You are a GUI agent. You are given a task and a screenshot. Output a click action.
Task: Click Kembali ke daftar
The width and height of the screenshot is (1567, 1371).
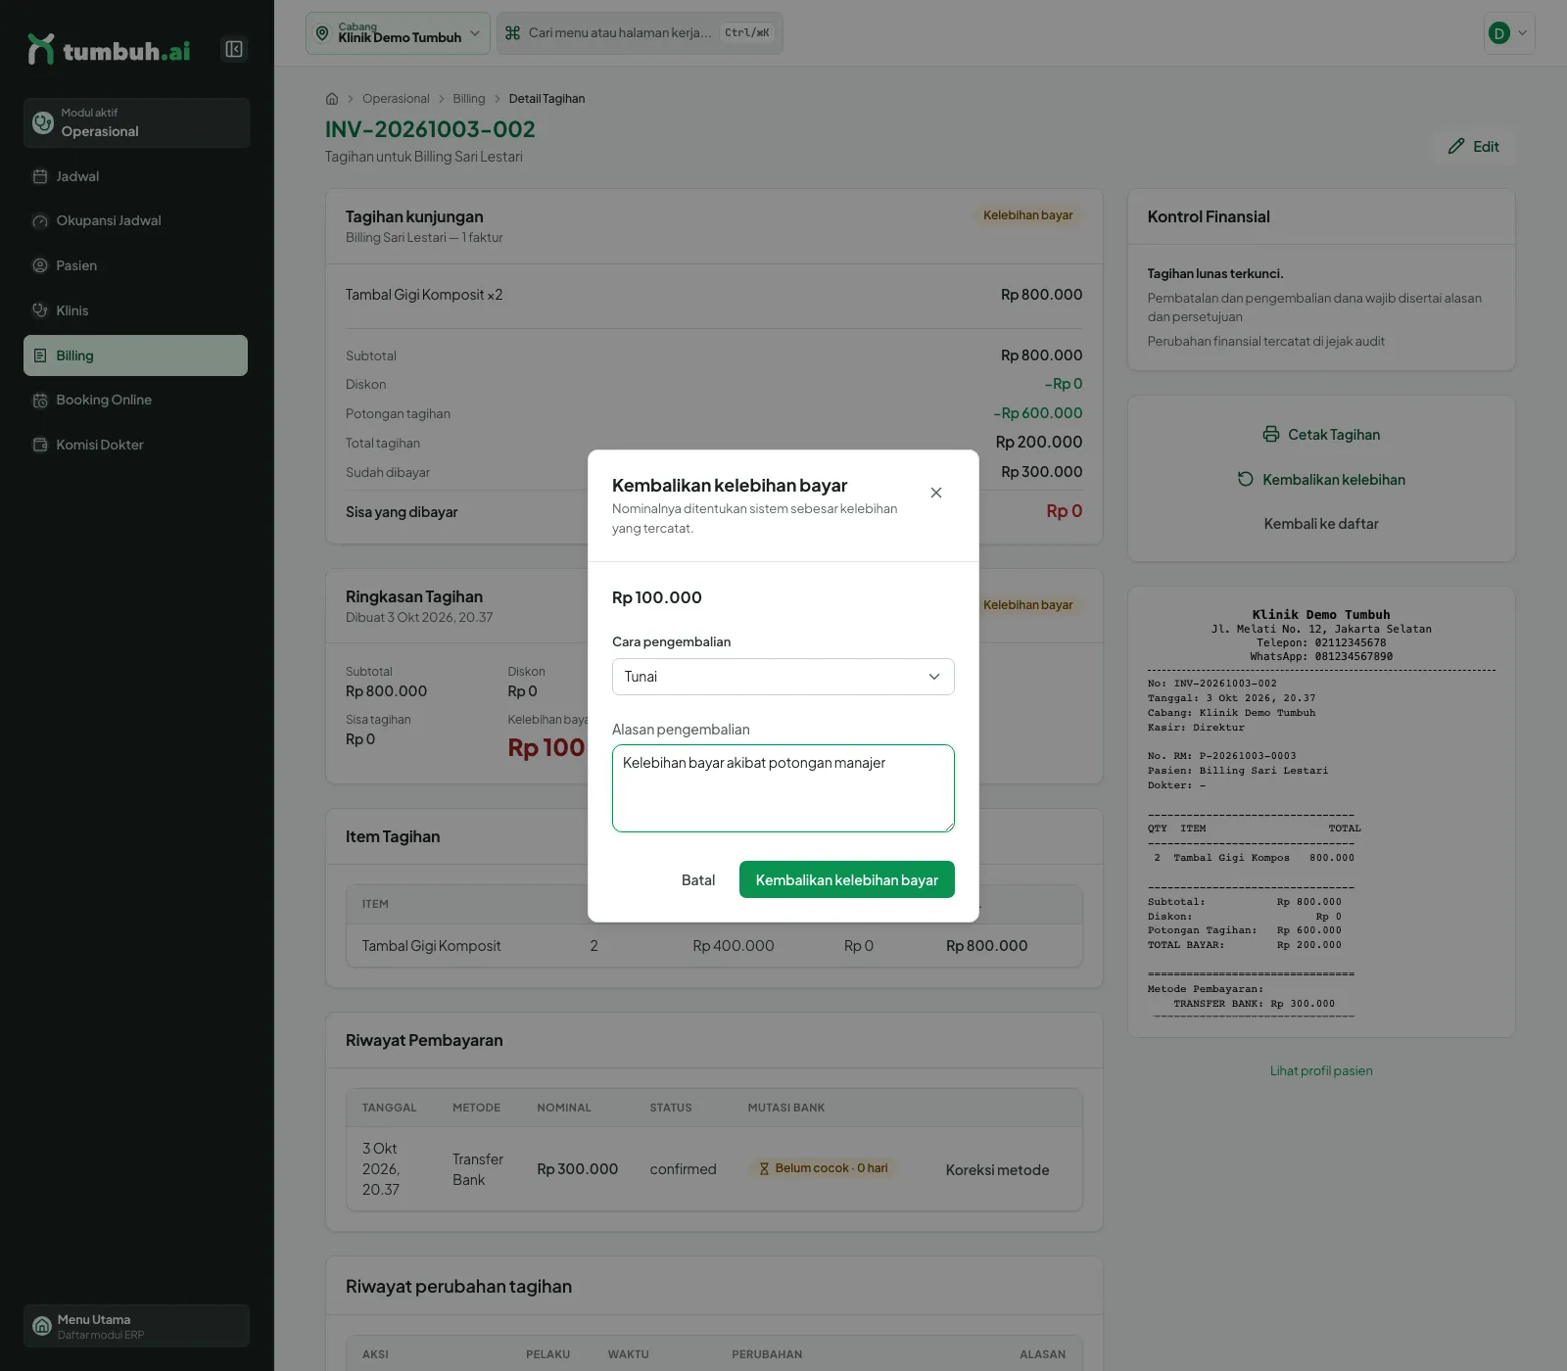click(x=1321, y=524)
